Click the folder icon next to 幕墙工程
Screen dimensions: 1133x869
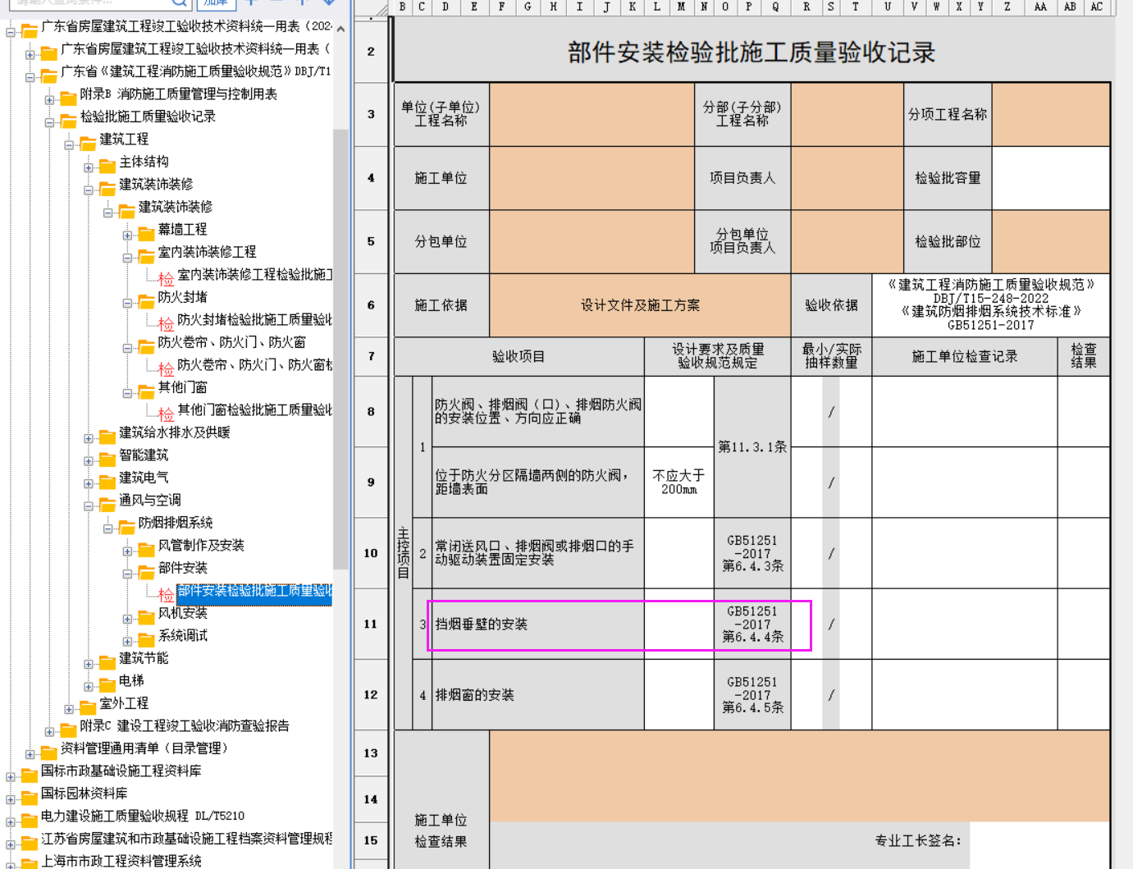point(146,232)
